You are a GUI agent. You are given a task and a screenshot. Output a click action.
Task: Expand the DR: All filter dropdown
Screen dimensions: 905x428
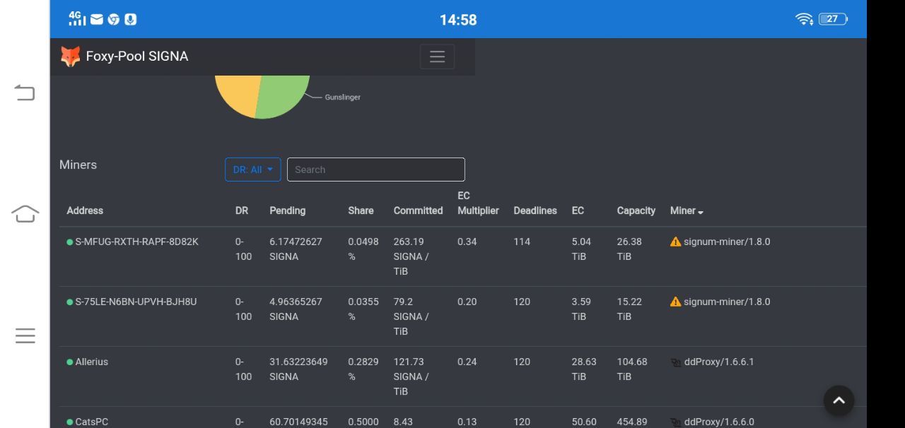(x=253, y=170)
